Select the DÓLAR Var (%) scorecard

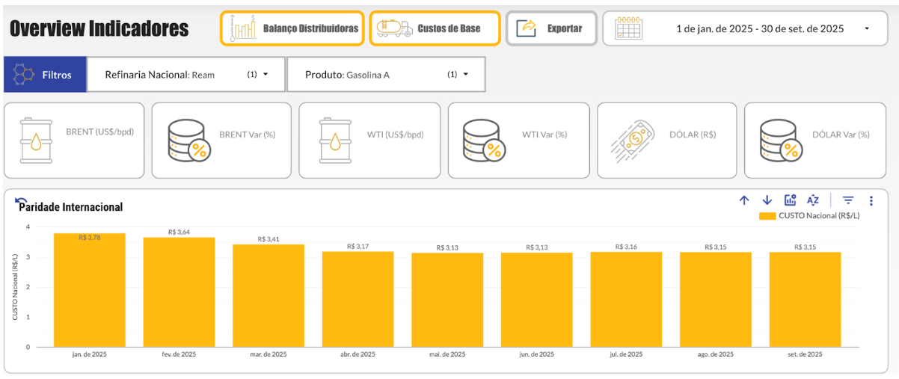[x=817, y=141]
